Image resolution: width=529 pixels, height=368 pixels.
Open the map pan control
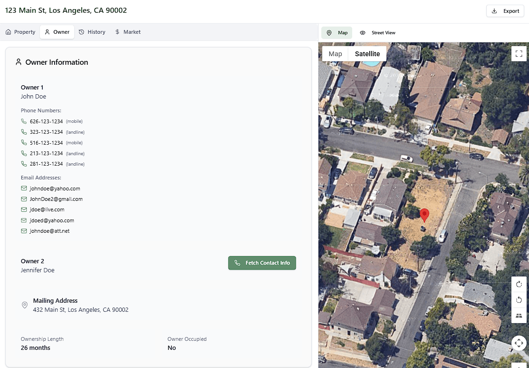point(519,343)
